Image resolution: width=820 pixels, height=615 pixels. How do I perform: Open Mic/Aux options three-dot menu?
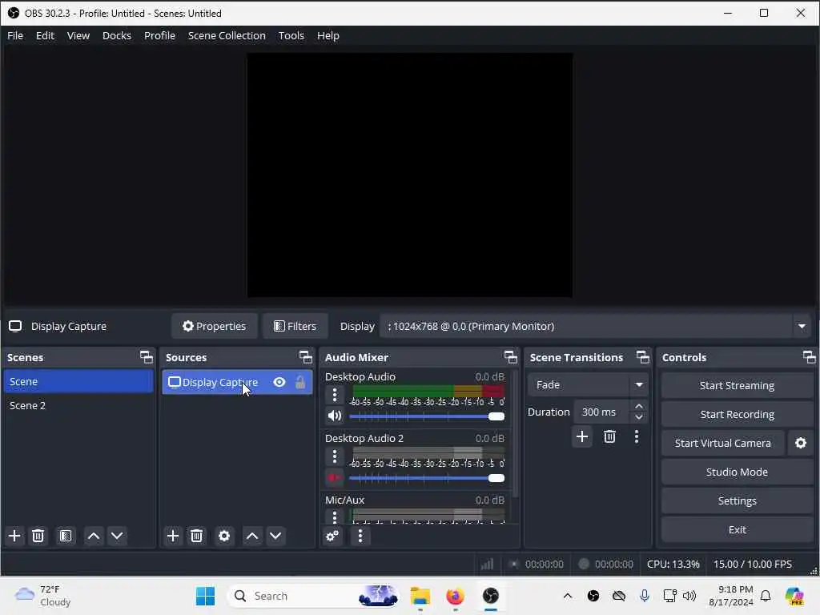pos(335,517)
